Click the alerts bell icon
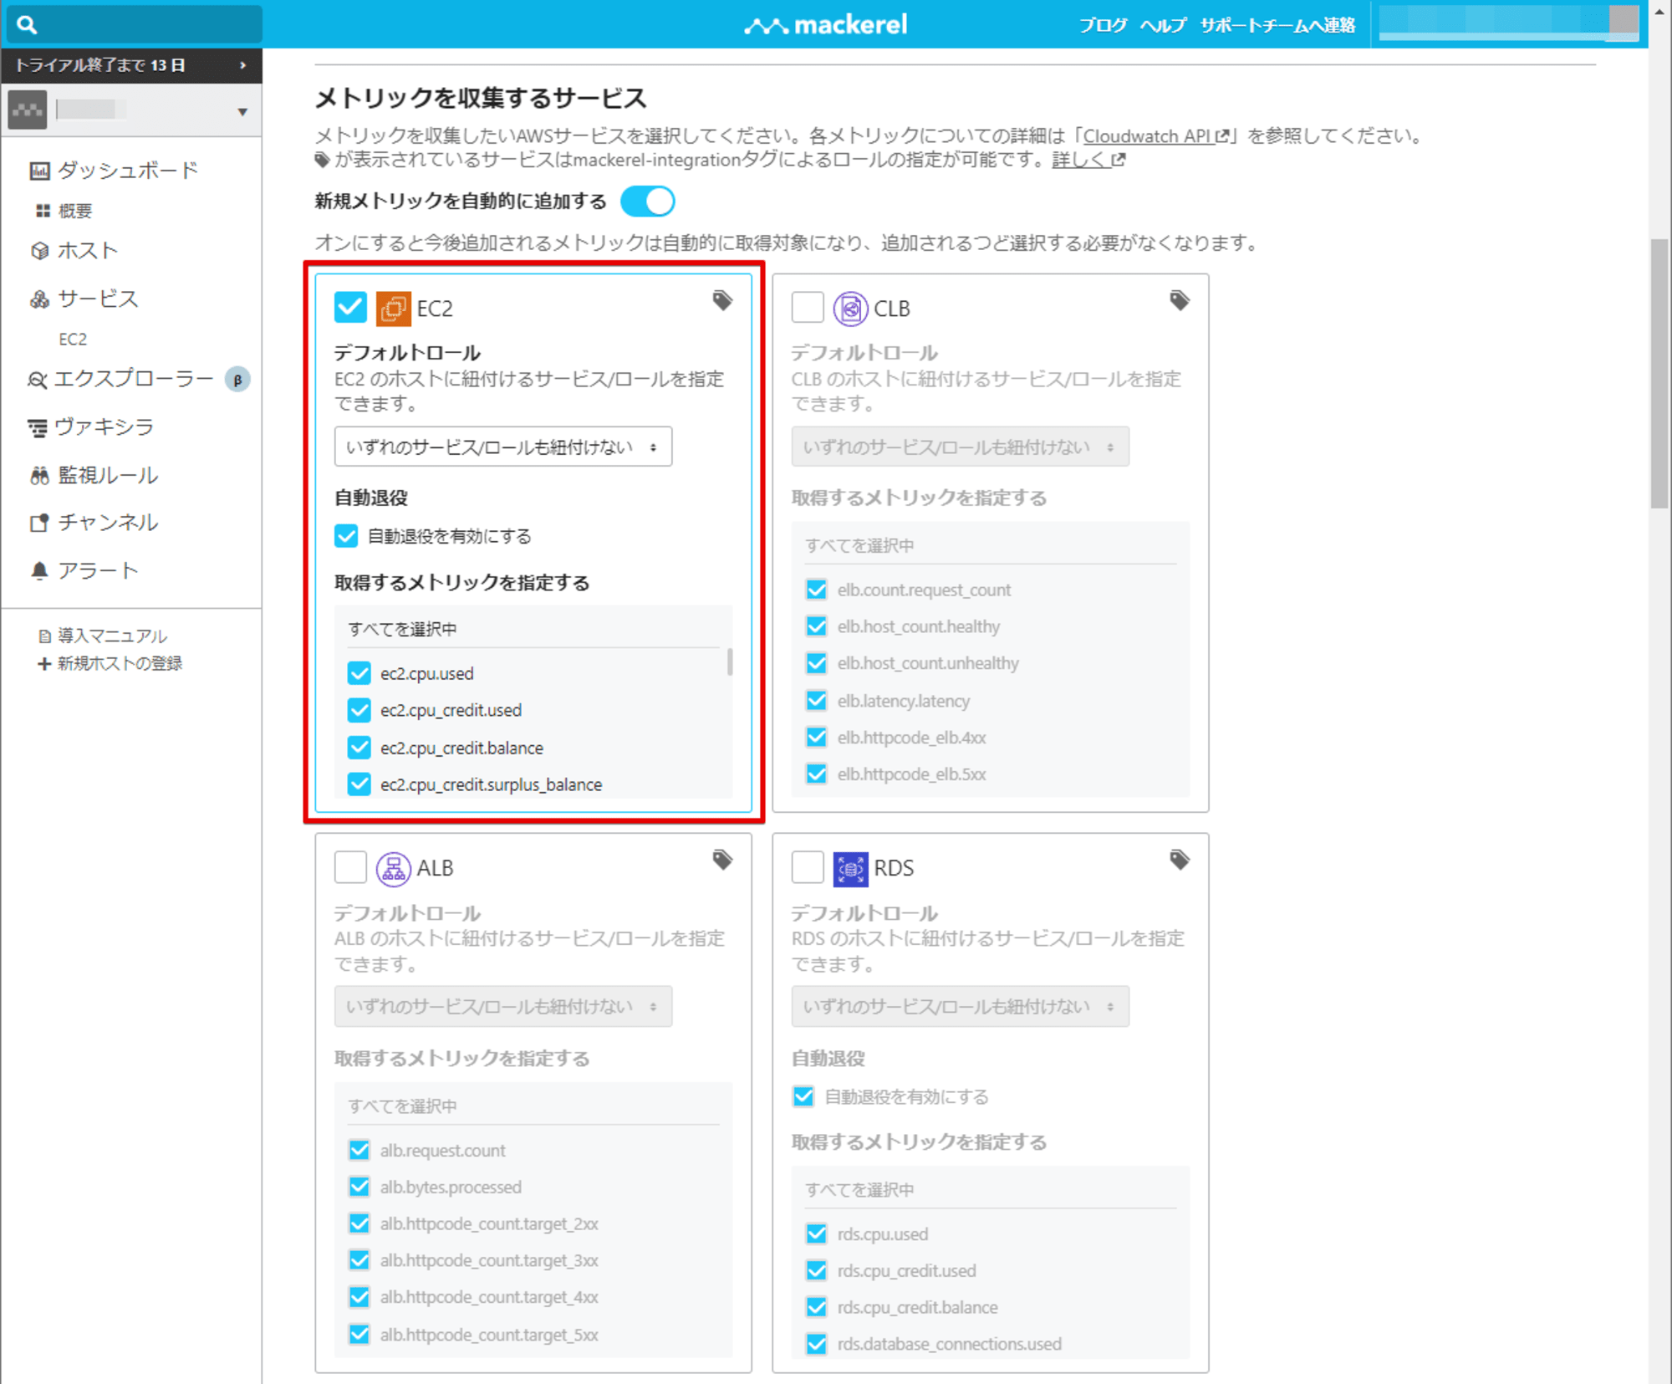 (39, 570)
